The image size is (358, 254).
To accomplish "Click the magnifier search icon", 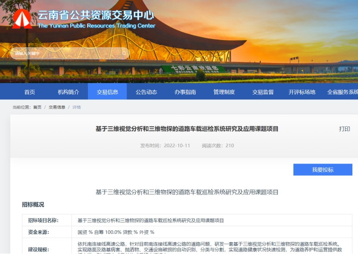I will 124,53.
